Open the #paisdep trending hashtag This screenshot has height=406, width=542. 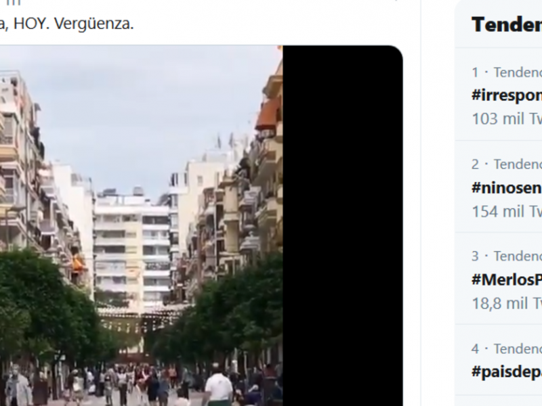coord(507,371)
